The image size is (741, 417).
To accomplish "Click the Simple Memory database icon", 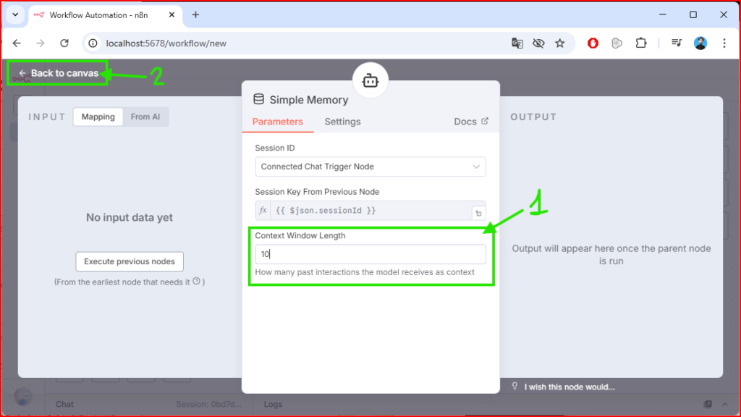I will 258,100.
